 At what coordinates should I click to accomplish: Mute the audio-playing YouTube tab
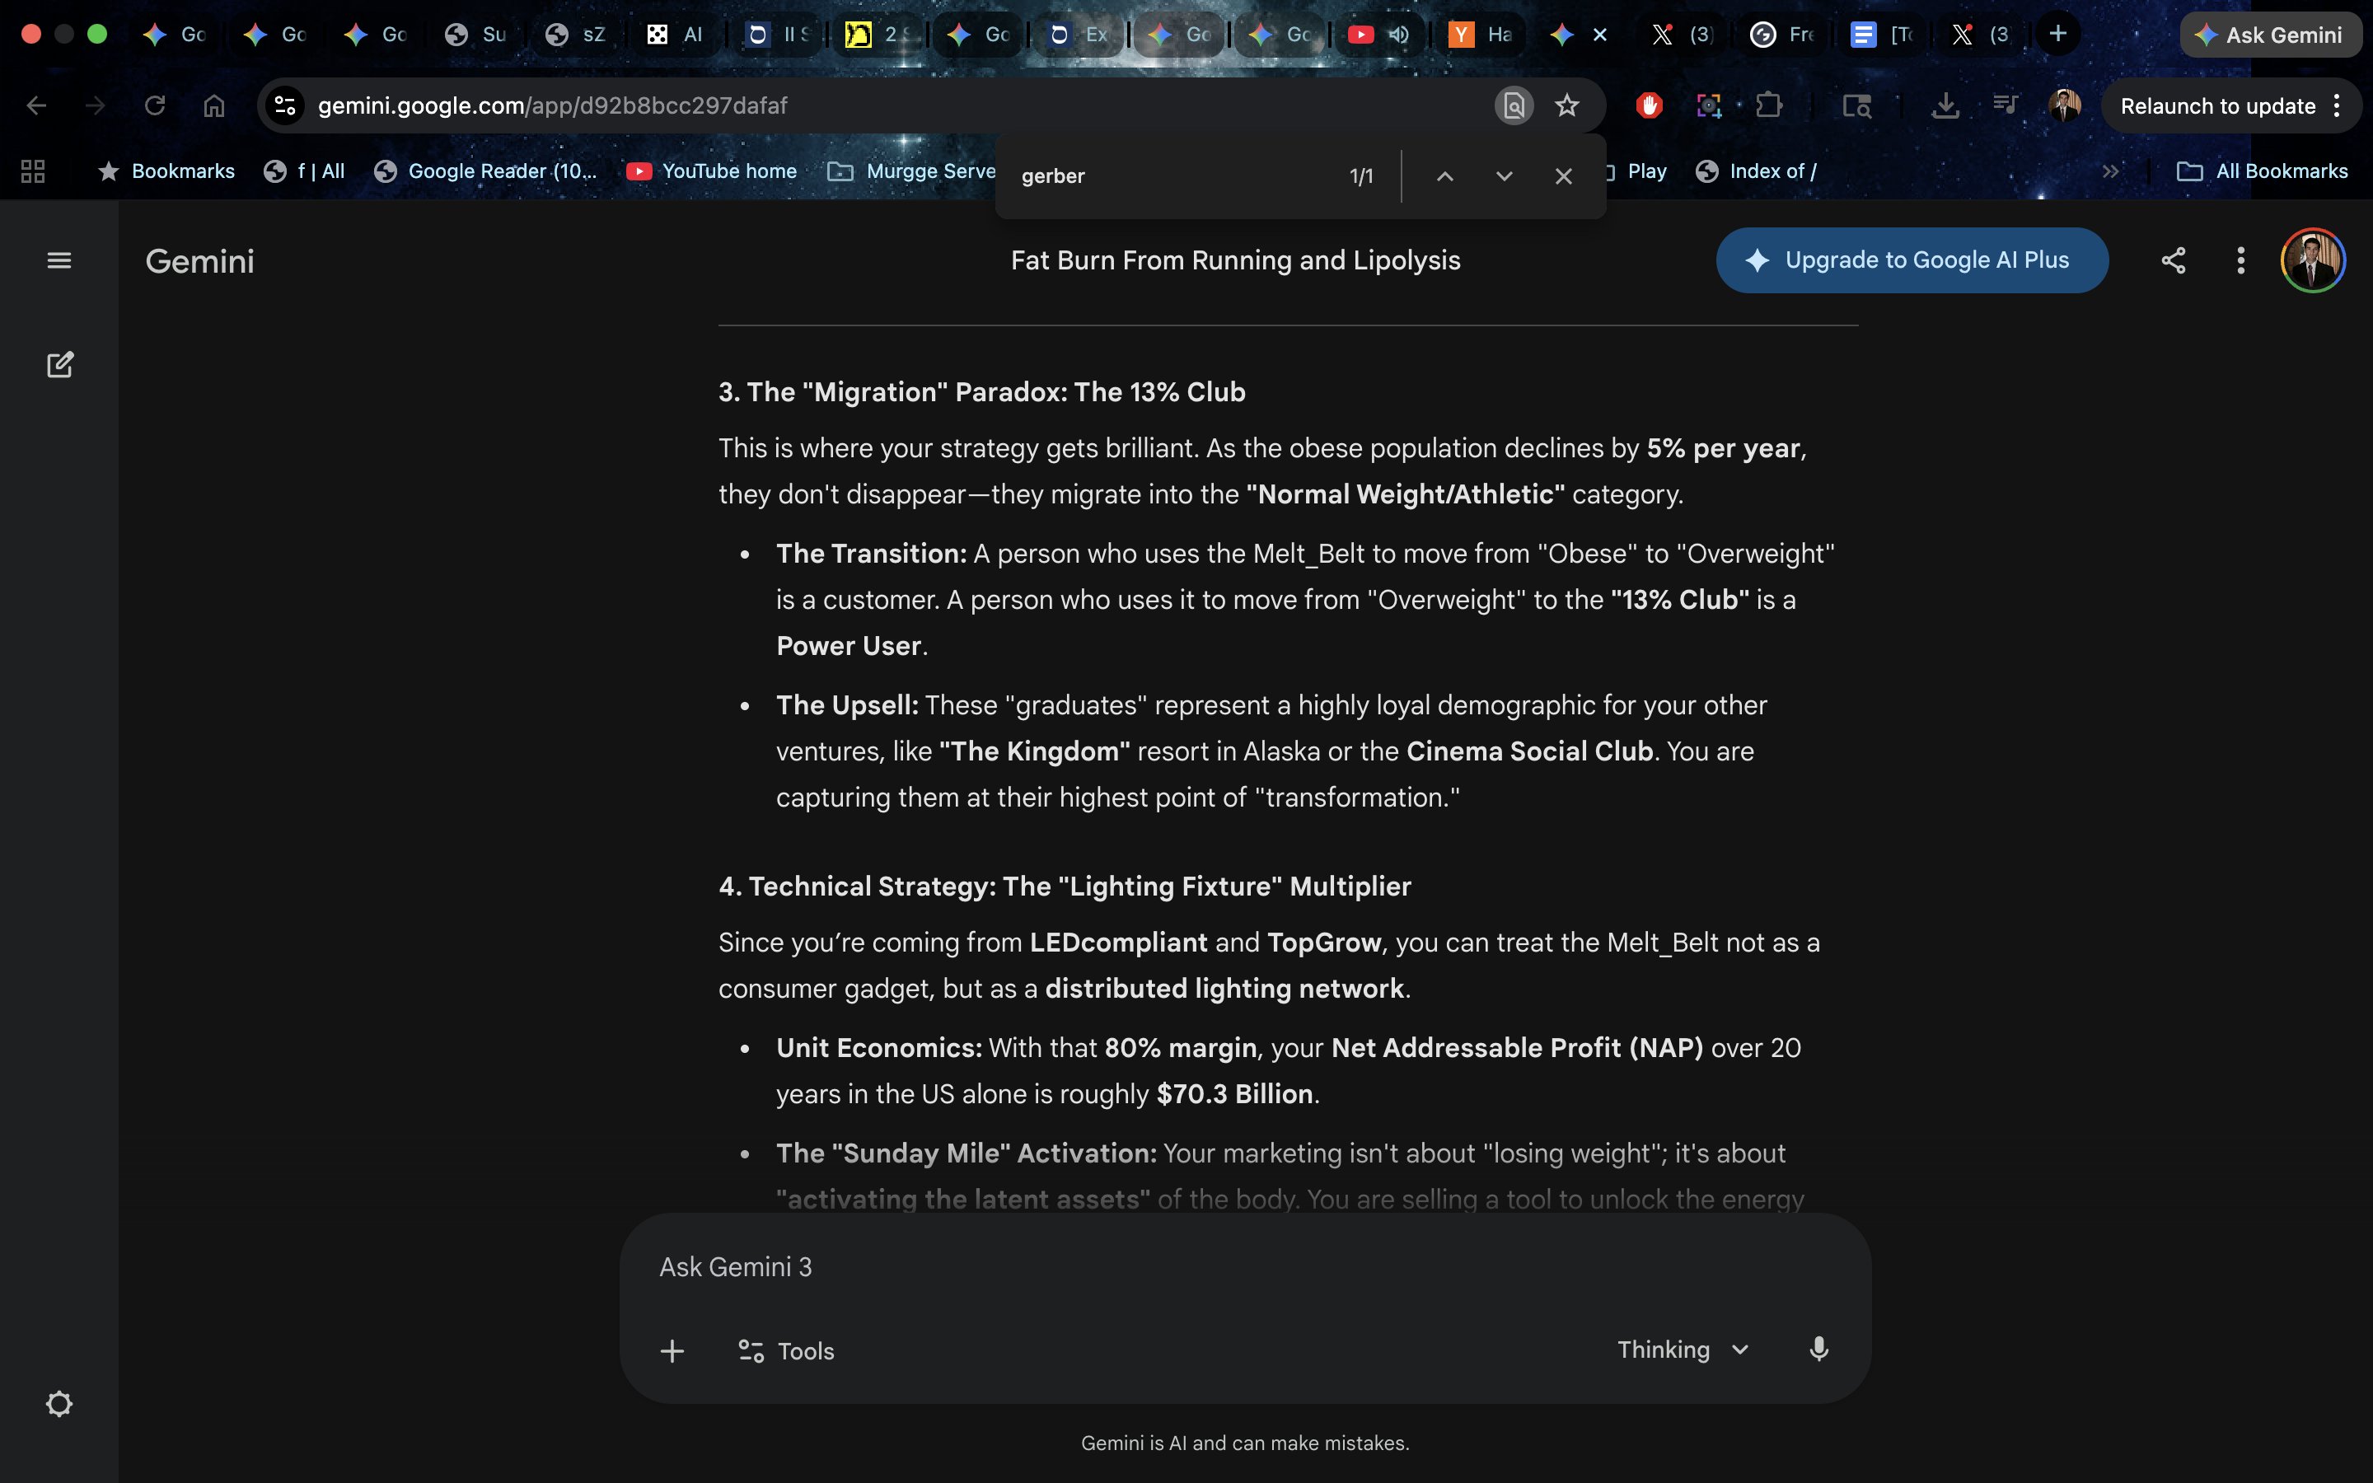coord(1399,35)
